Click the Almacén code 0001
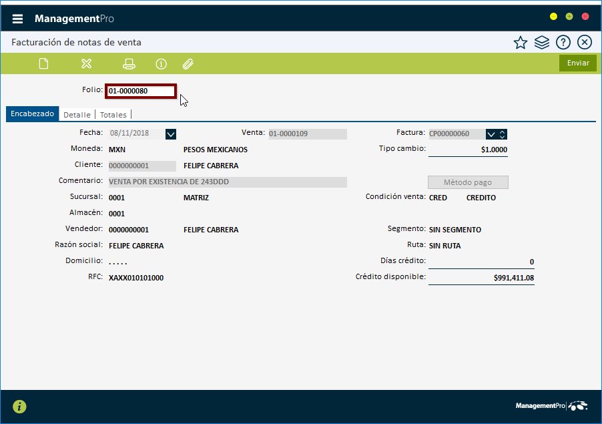The image size is (602, 424). tap(117, 214)
